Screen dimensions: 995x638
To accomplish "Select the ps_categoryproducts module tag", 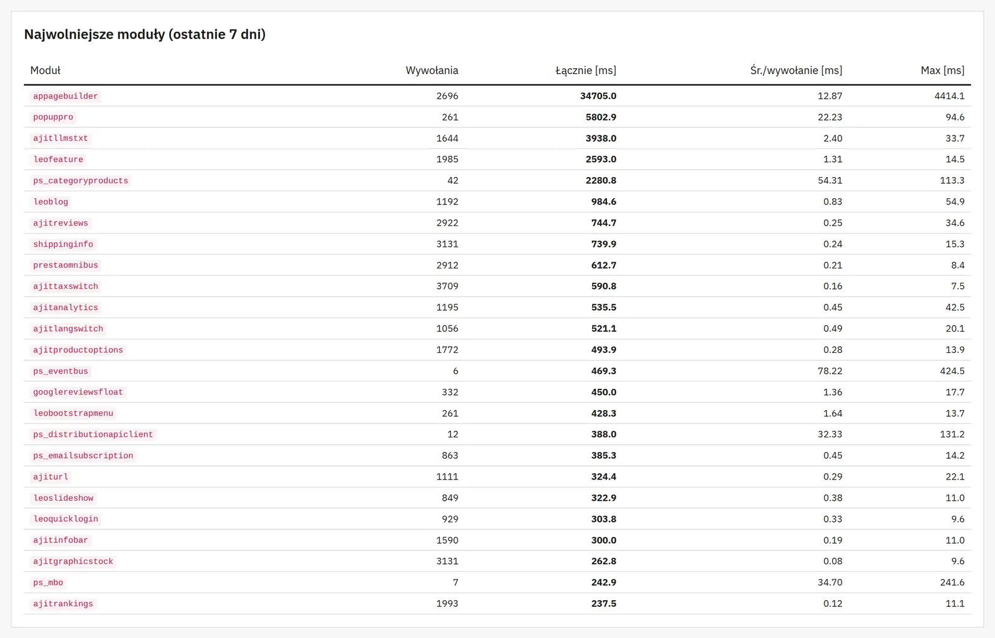I will pyautogui.click(x=81, y=181).
